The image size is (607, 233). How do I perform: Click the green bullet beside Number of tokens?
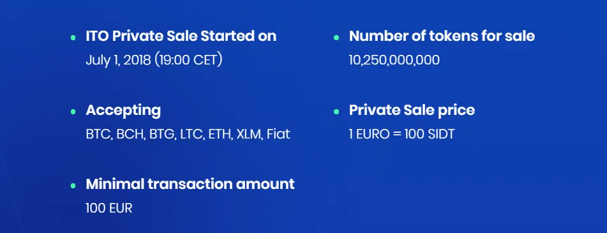click(x=336, y=38)
